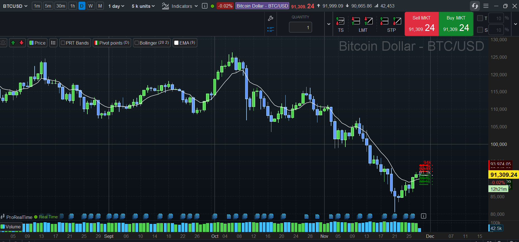
Task: Click the EMA (9) white color swatch
Action: pyautogui.click(x=176, y=43)
